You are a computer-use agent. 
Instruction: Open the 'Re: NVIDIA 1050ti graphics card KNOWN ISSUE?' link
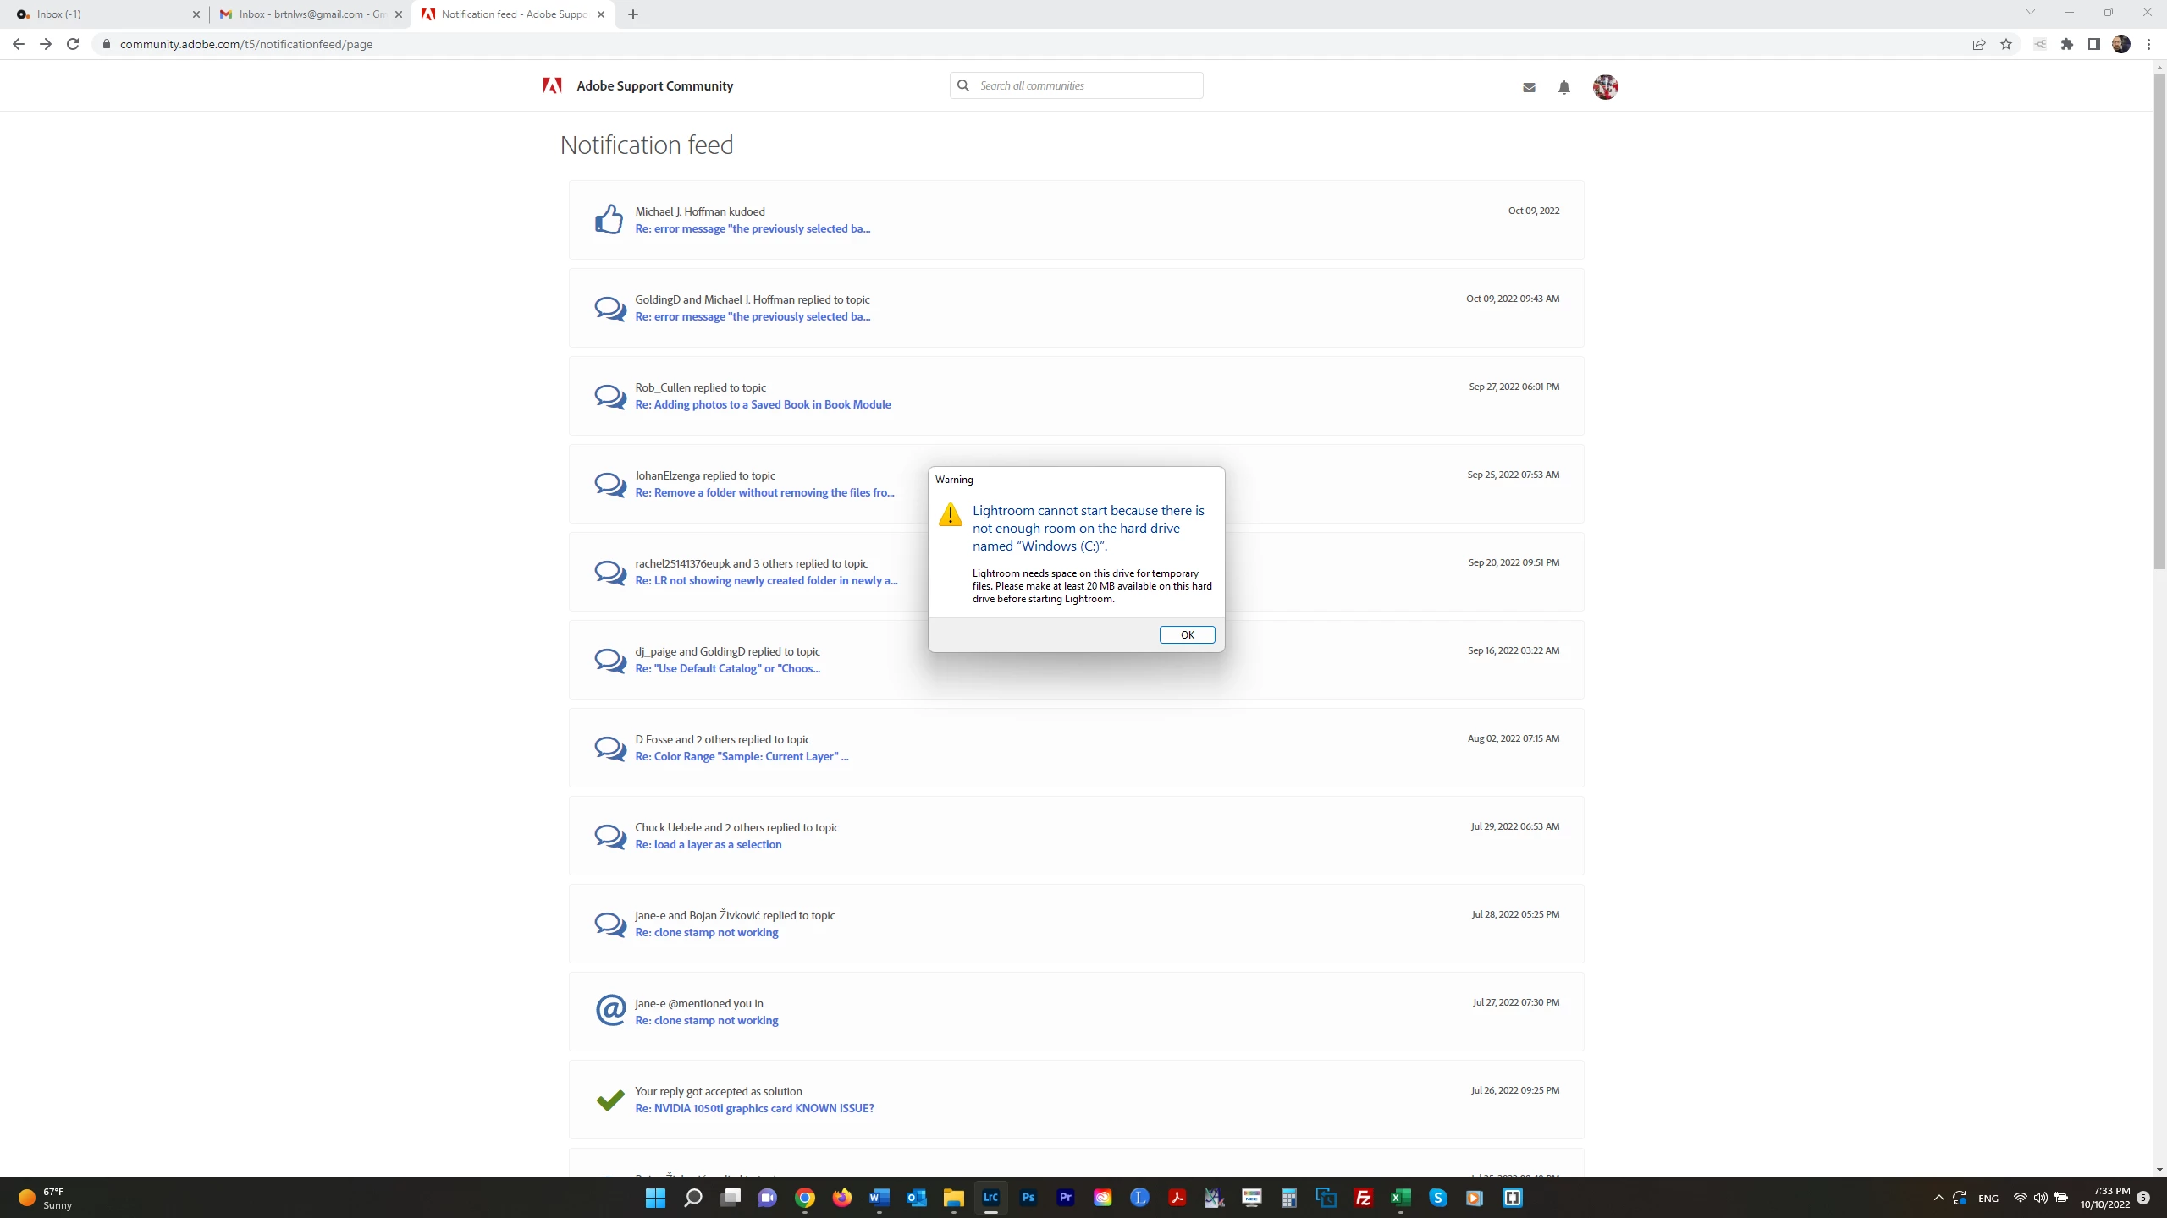[754, 1108]
